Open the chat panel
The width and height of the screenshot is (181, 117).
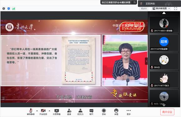91,112
